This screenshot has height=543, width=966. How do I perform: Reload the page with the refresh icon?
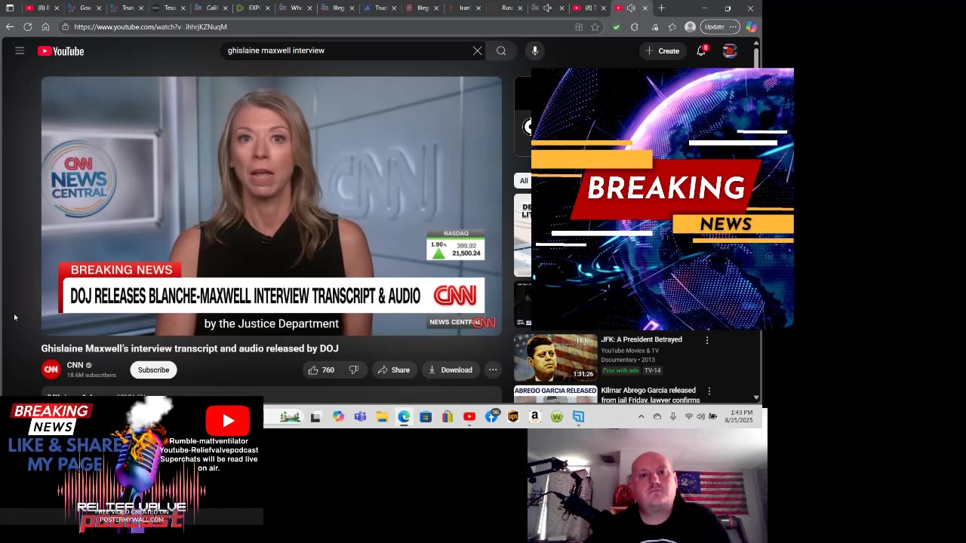coord(27,26)
